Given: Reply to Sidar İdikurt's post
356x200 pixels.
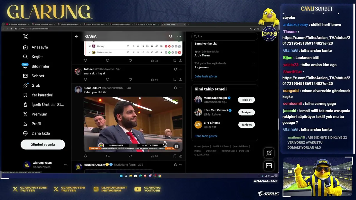Looking at the screenshot, I should coord(85,156).
